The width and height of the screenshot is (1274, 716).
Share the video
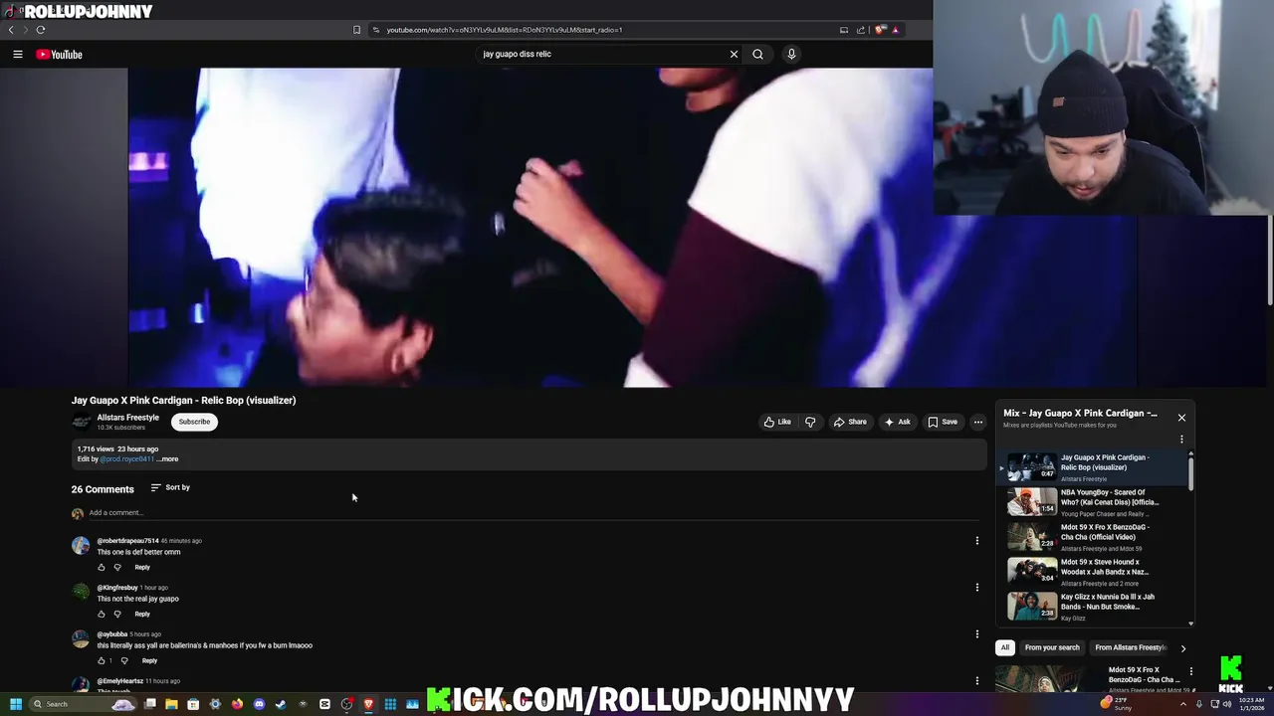coord(850,422)
